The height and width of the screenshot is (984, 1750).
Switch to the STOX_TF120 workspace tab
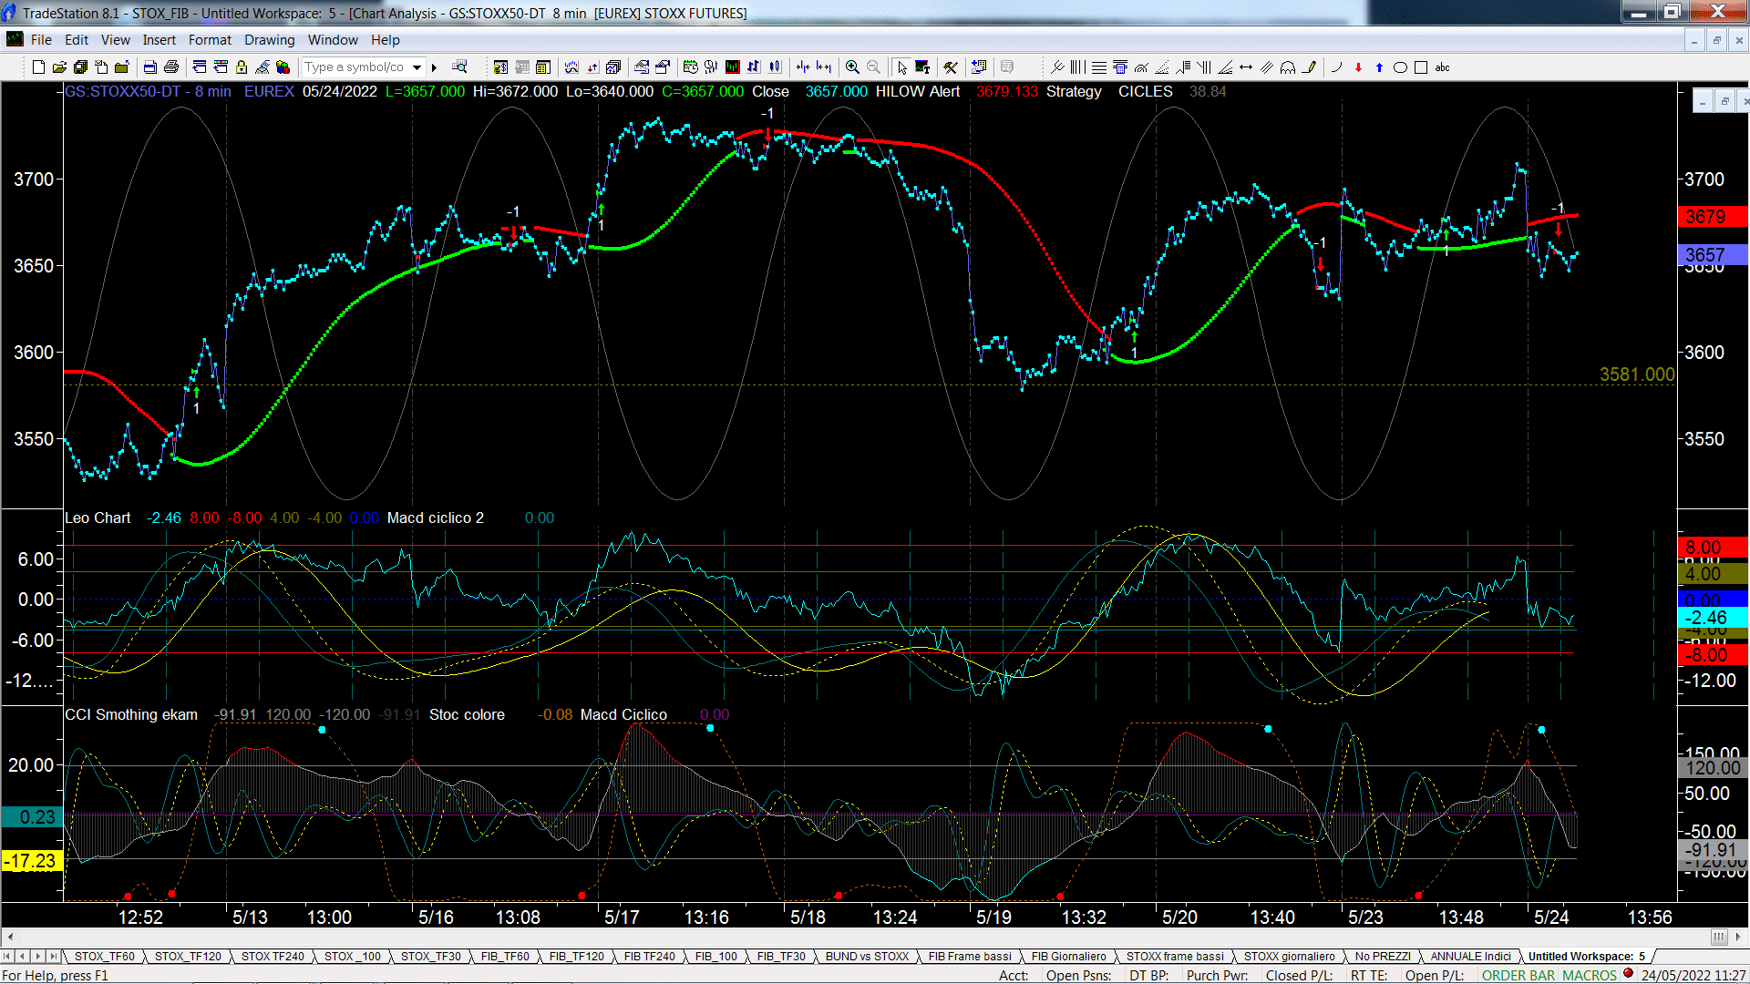[188, 956]
